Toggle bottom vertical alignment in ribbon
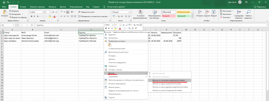The height and width of the screenshot is (101, 269). click(x=68, y=12)
